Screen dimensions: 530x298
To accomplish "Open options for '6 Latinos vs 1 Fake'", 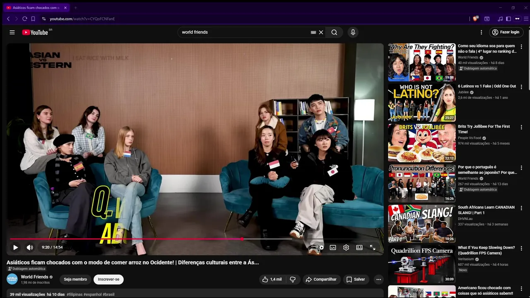I will tap(521, 87).
